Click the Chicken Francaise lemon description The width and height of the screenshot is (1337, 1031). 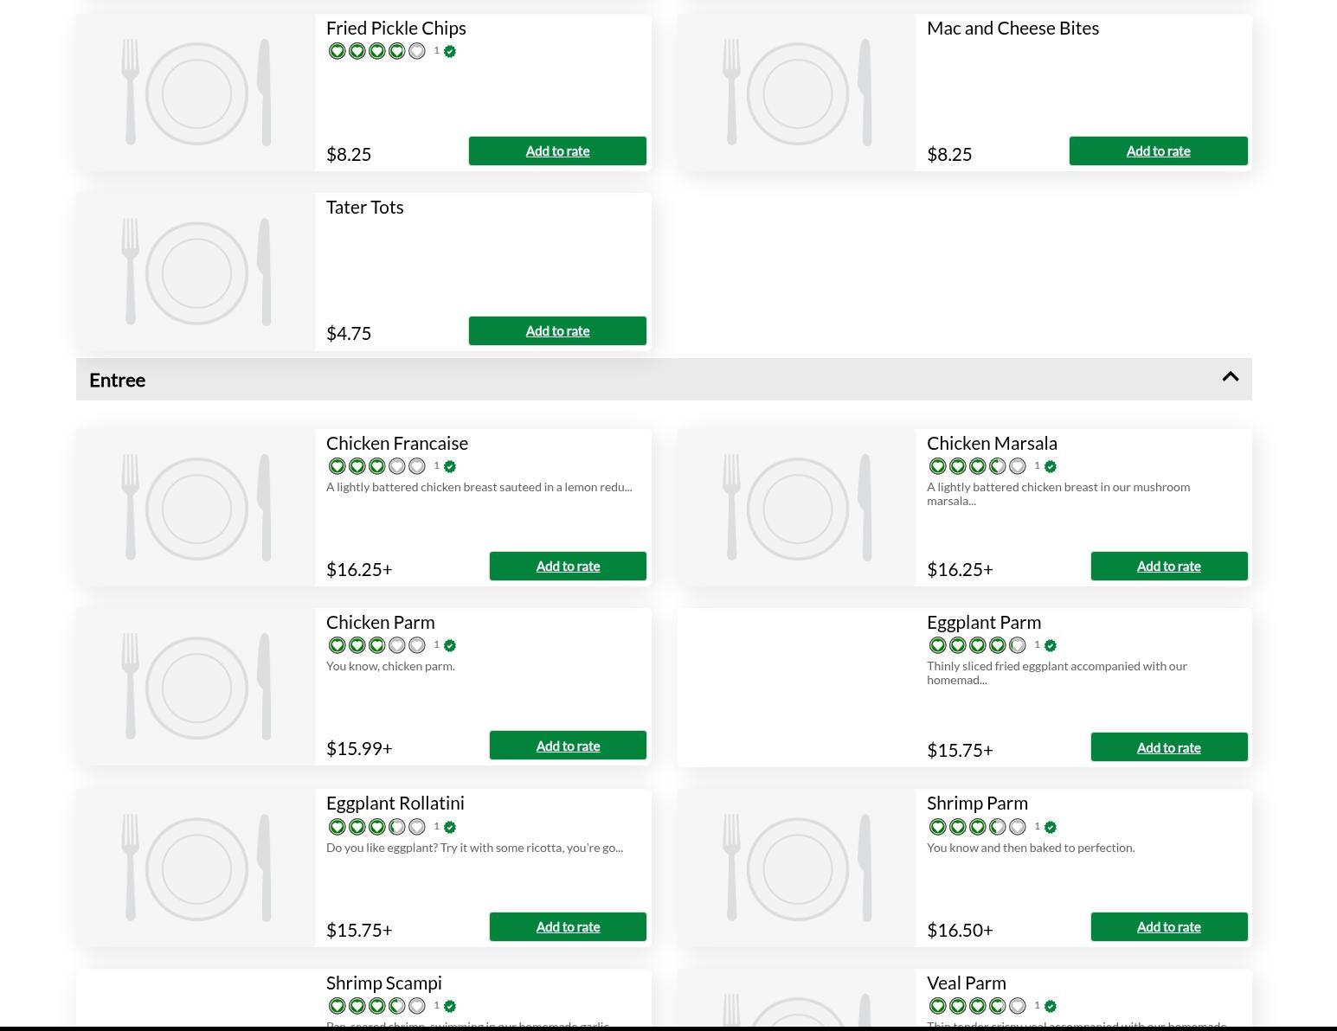click(x=479, y=487)
